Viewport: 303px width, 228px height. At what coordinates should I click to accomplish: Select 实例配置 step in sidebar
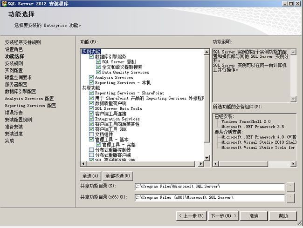coord(14,70)
